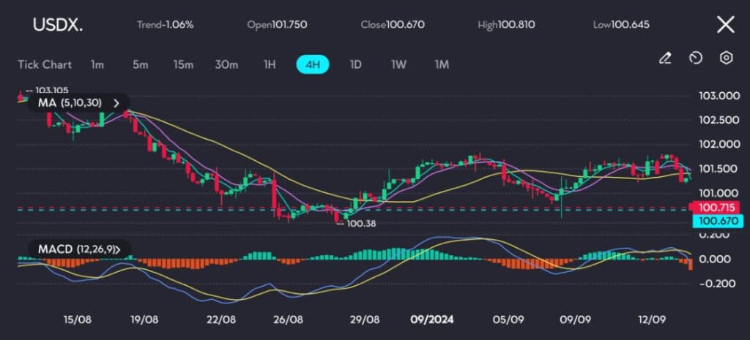
Task: Click the USDX. symbol title
Action: (x=58, y=25)
